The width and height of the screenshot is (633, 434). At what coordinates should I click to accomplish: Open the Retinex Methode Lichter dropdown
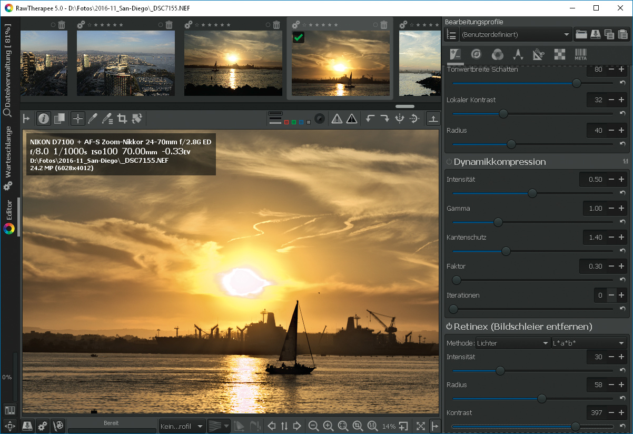(513, 343)
